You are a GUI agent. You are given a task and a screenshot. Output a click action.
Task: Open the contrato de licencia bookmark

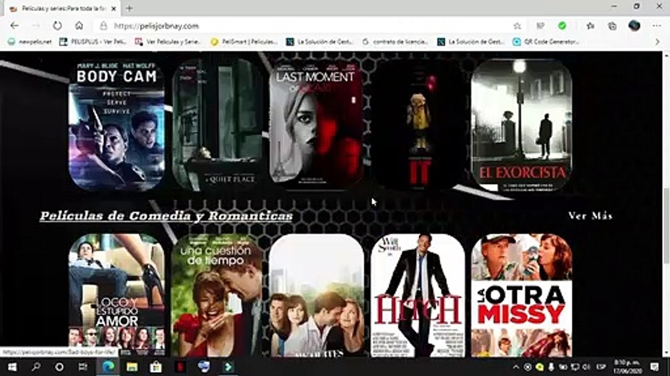[x=395, y=42]
